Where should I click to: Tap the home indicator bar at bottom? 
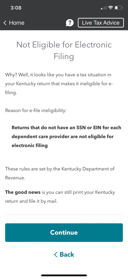[x=64, y=275]
